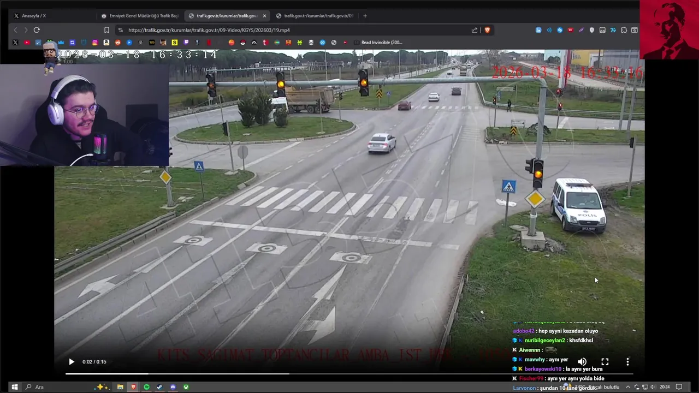This screenshot has width=699, height=393.
Task: Play the traffic camera video
Action: pyautogui.click(x=72, y=362)
